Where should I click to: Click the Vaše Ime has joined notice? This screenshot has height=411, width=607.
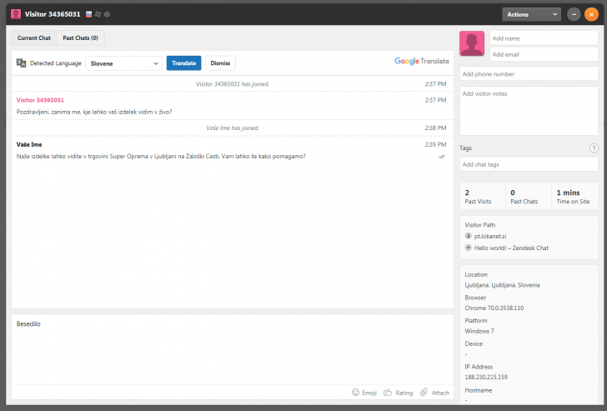233,128
